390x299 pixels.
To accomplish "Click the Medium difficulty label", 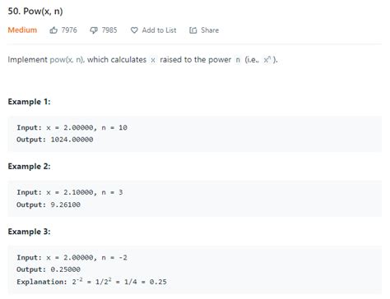I will [x=22, y=30].
